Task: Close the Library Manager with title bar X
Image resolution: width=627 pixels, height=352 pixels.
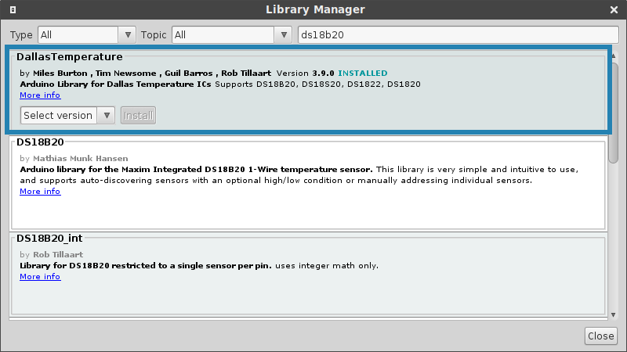Action: coord(615,9)
